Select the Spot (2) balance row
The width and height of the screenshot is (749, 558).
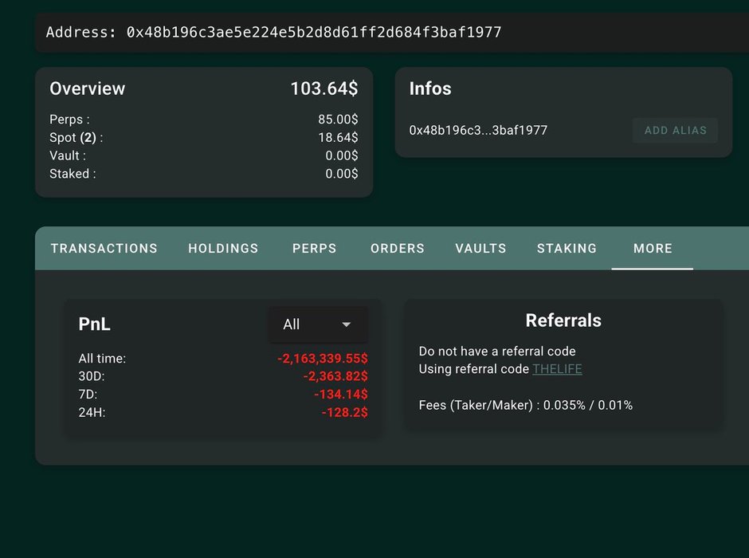(x=203, y=138)
